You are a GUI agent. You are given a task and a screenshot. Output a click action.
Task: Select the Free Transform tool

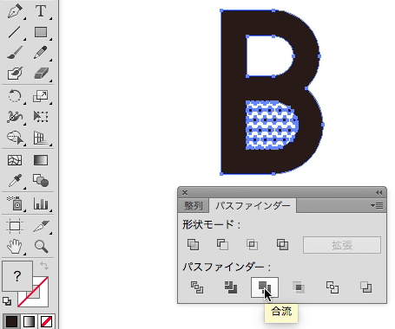[x=41, y=117]
